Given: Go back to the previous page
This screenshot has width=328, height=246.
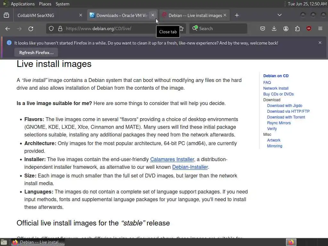Looking at the screenshot, I should click(8, 29).
